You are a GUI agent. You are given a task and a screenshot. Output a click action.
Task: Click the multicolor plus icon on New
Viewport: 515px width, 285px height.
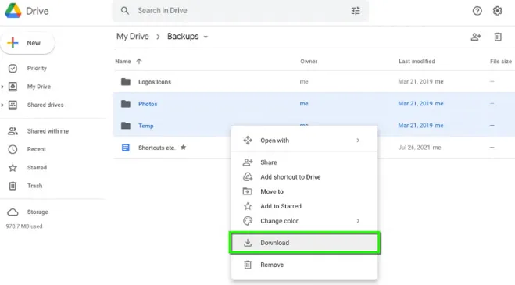[13, 43]
